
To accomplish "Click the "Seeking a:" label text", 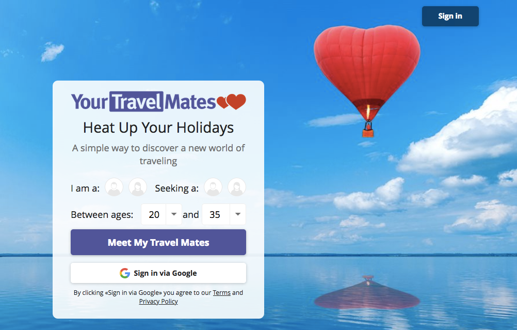I will click(x=177, y=188).
